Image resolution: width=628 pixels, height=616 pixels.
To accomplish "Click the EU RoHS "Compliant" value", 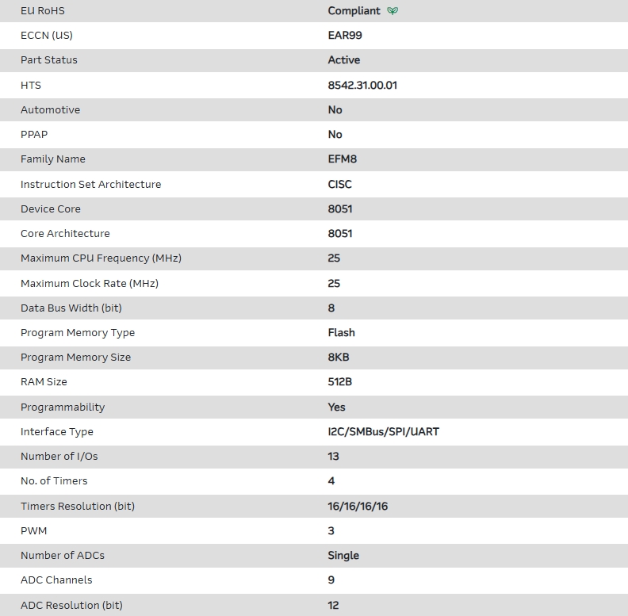I will tap(354, 11).
